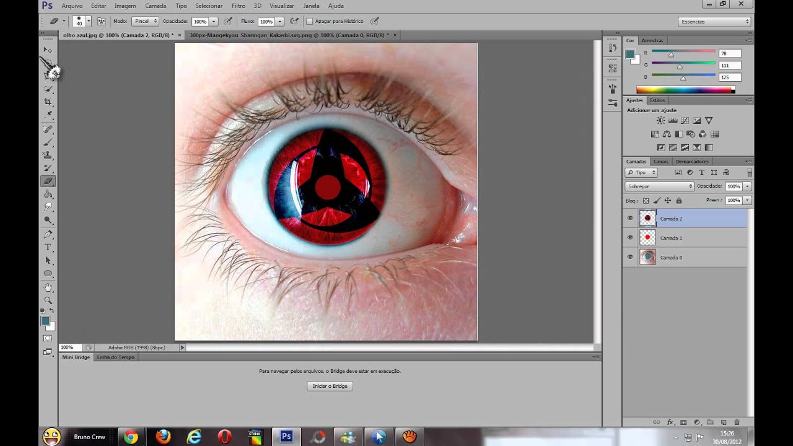This screenshot has height=446, width=793.
Task: Click the Add Layer Style fx icon
Action: pos(670,422)
